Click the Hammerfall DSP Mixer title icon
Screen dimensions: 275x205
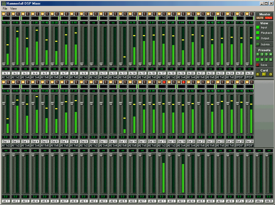(x=3, y=3)
